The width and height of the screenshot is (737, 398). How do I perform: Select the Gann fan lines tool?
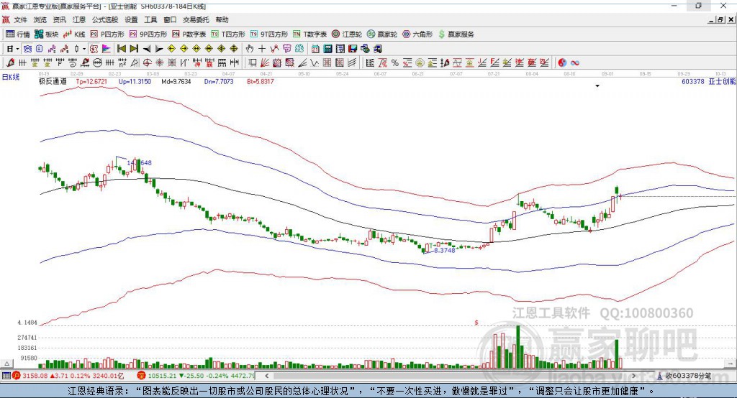coord(264,63)
